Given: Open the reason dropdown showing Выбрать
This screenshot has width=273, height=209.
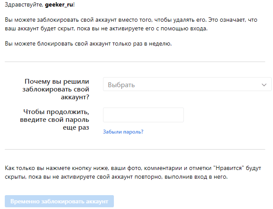Looking at the screenshot, I should pyautogui.click(x=187, y=85).
